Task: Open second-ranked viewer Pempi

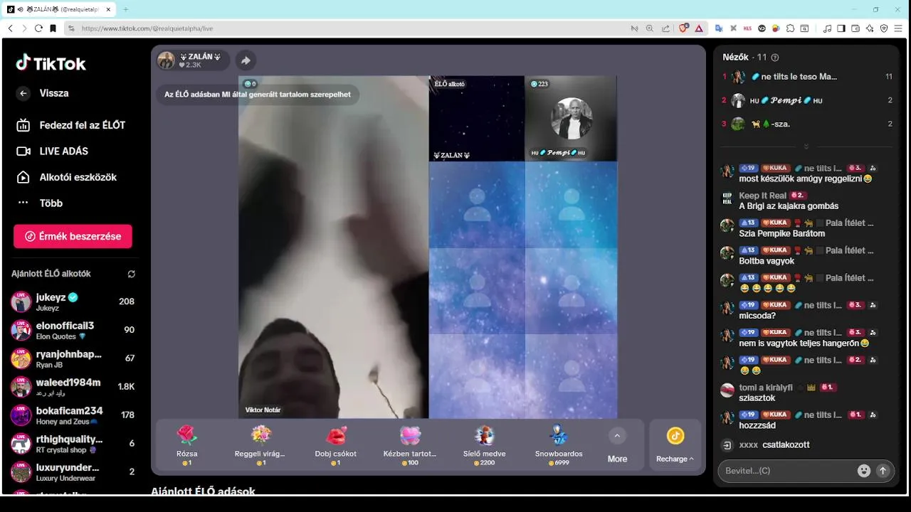Action: (x=807, y=100)
